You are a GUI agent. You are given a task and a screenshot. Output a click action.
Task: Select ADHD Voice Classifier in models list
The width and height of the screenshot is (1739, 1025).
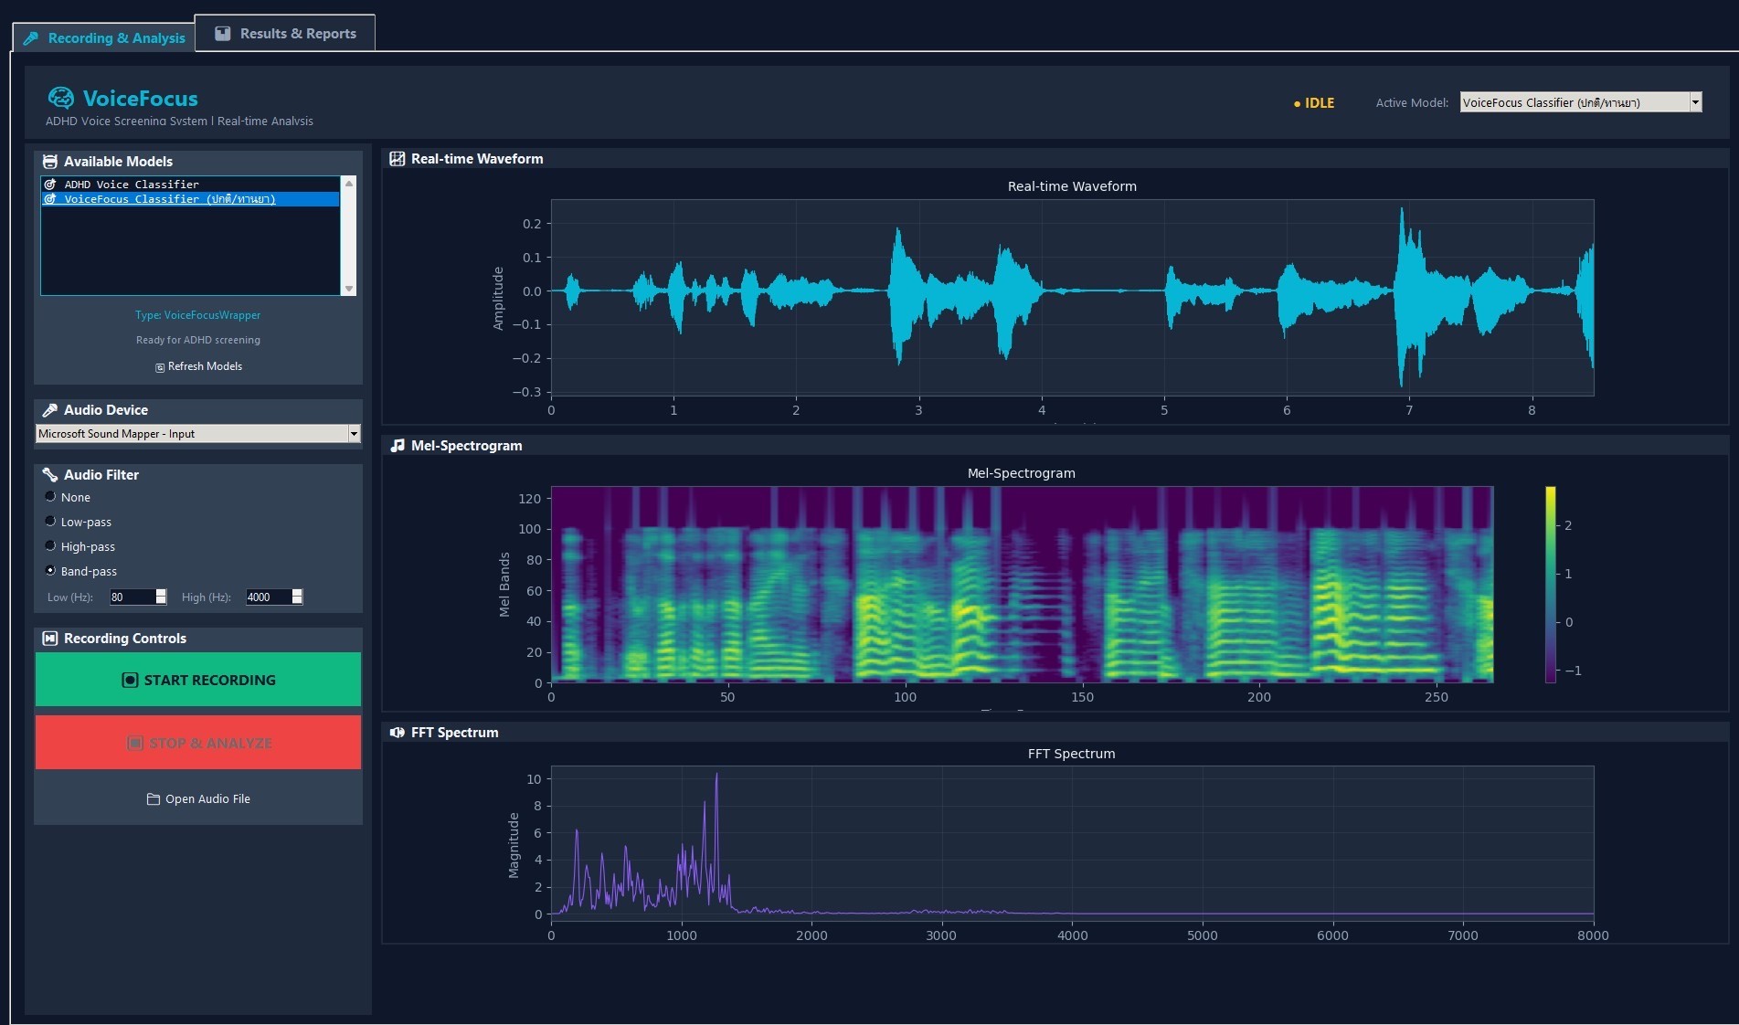tap(190, 185)
